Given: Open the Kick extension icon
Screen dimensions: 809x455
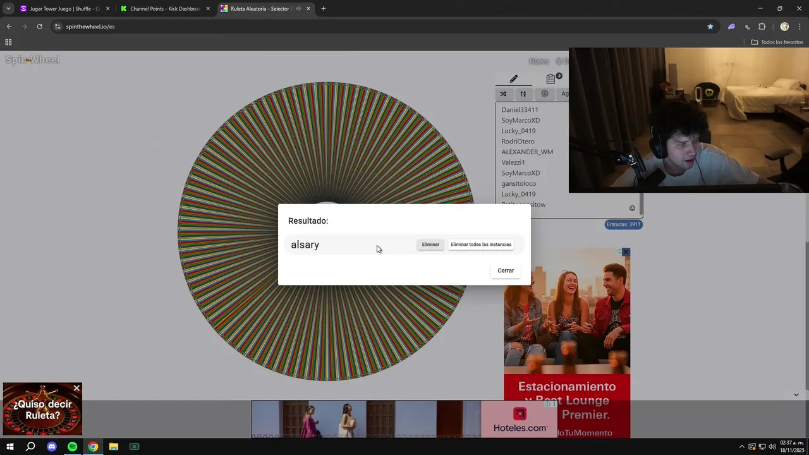Looking at the screenshot, I should point(747,27).
